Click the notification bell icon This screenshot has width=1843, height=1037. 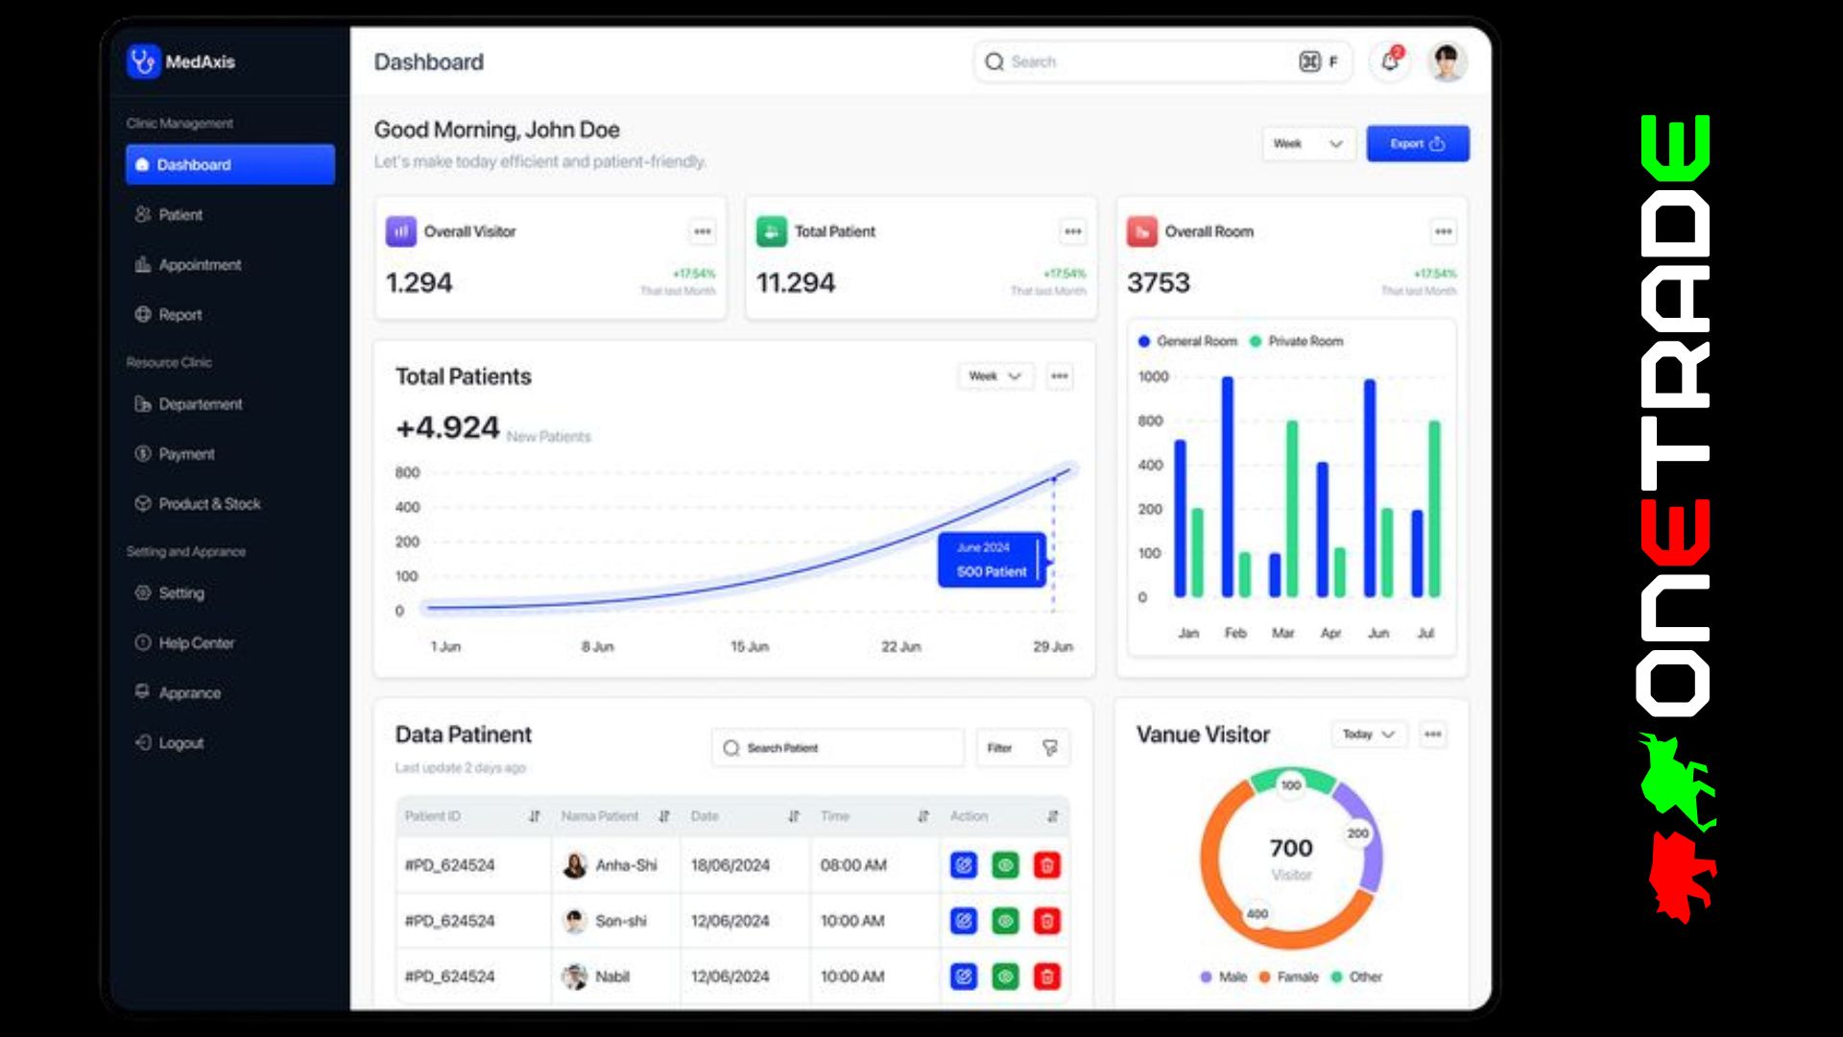coord(1389,62)
